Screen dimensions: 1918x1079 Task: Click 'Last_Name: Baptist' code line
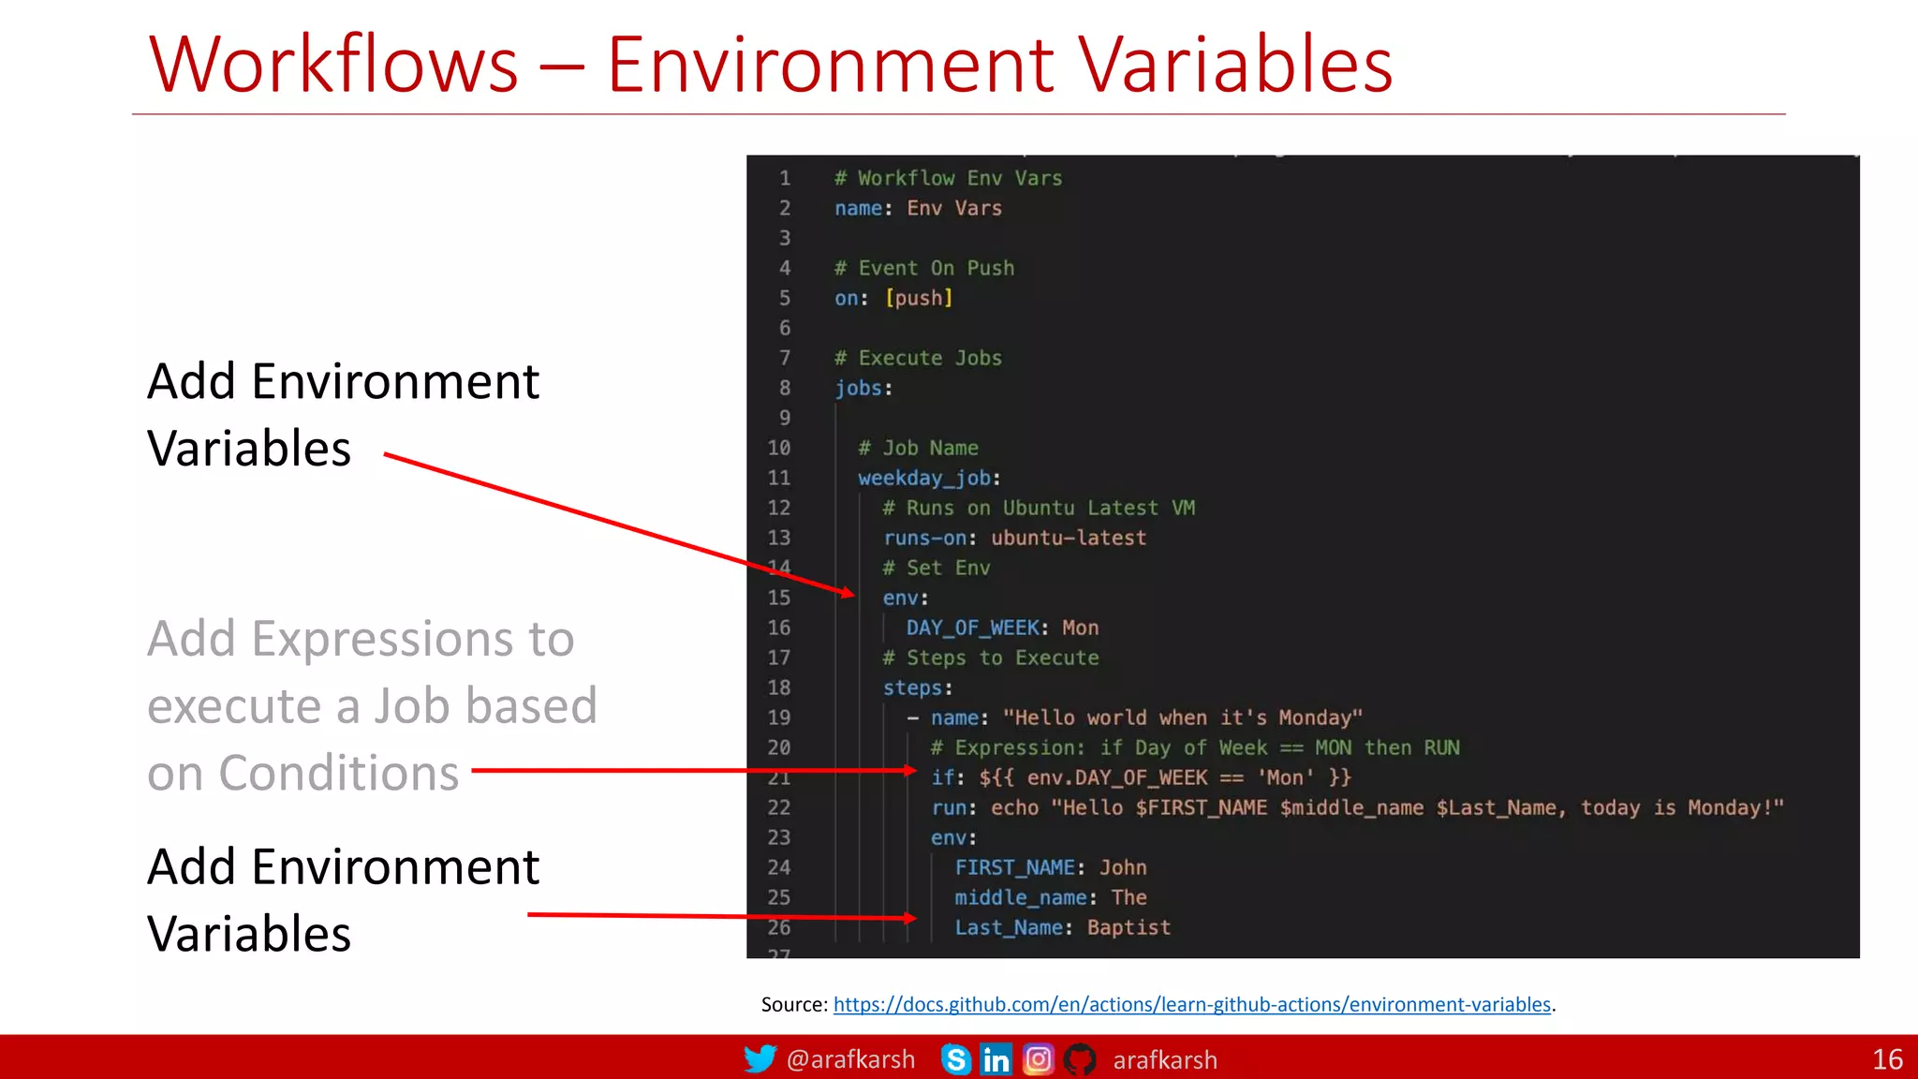1062,927
